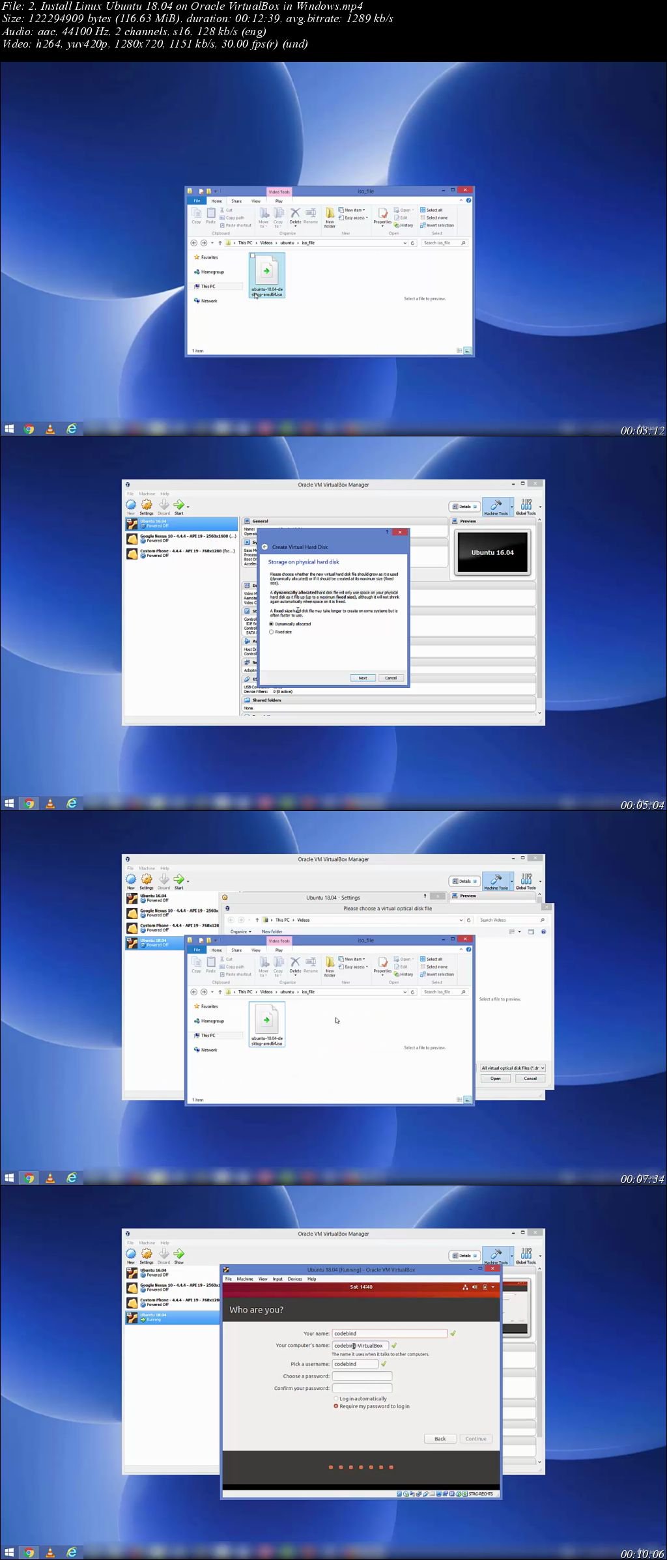The height and width of the screenshot is (1560, 667).
Task: Open VLC from taskbar, 00:05:04 frame
Action: click(50, 803)
